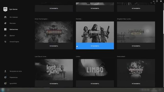Open Загрузки из сети menu item
This screenshot has width=164, height=92.
click(16, 71)
